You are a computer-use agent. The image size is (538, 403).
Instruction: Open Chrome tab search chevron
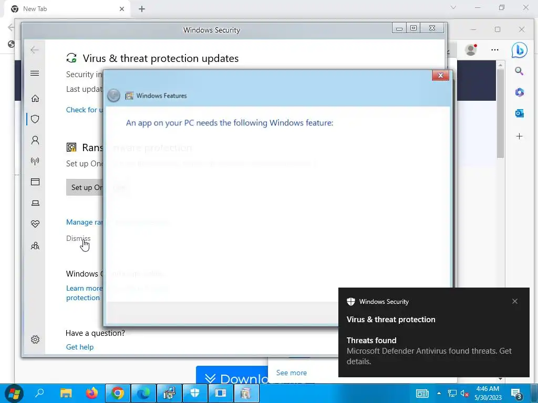pos(453,7)
